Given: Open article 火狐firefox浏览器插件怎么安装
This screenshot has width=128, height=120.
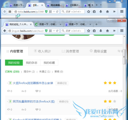Looking at the screenshot, I should pyautogui.click(x=33, y=83).
